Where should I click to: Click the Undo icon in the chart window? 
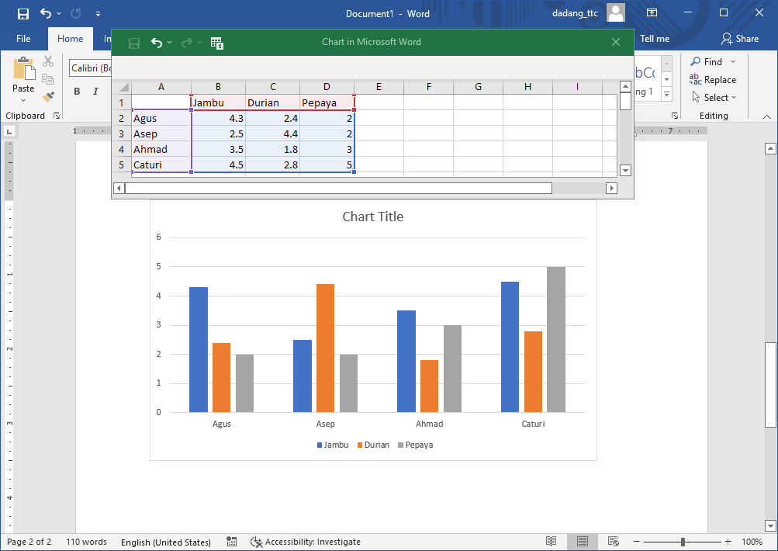[x=157, y=43]
